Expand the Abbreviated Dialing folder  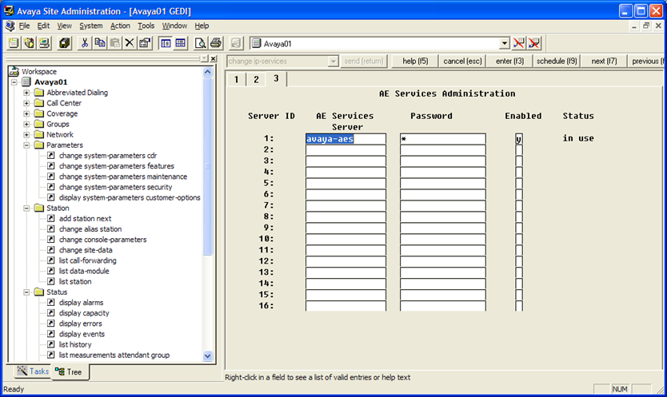(x=26, y=93)
